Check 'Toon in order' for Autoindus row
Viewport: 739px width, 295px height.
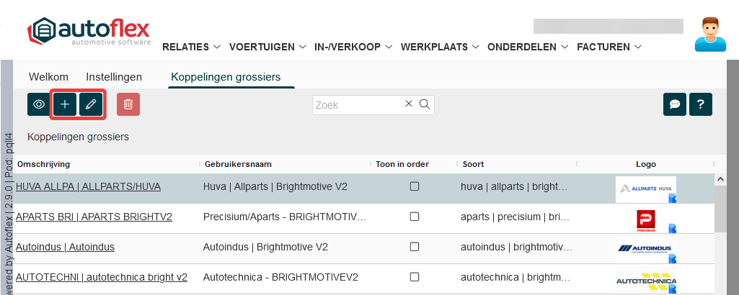415,247
